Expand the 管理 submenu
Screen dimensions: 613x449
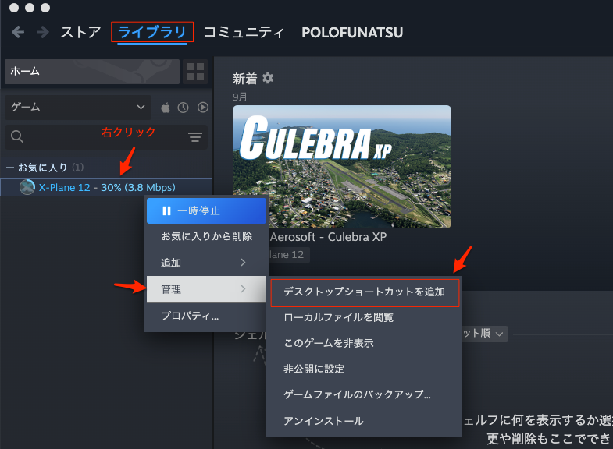pyautogui.click(x=206, y=289)
